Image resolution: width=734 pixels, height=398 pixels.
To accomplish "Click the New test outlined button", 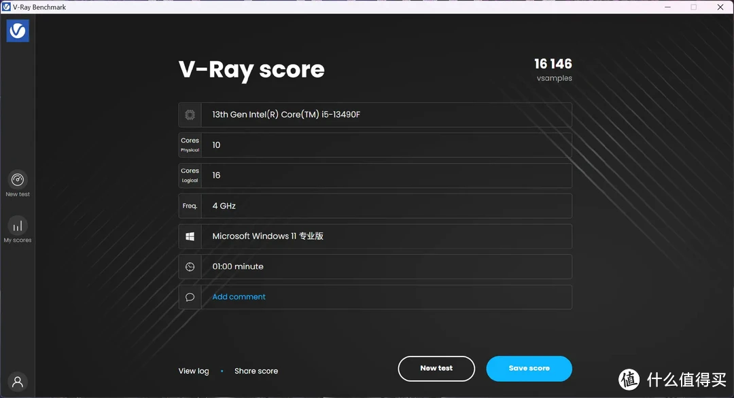I will coord(436,369).
